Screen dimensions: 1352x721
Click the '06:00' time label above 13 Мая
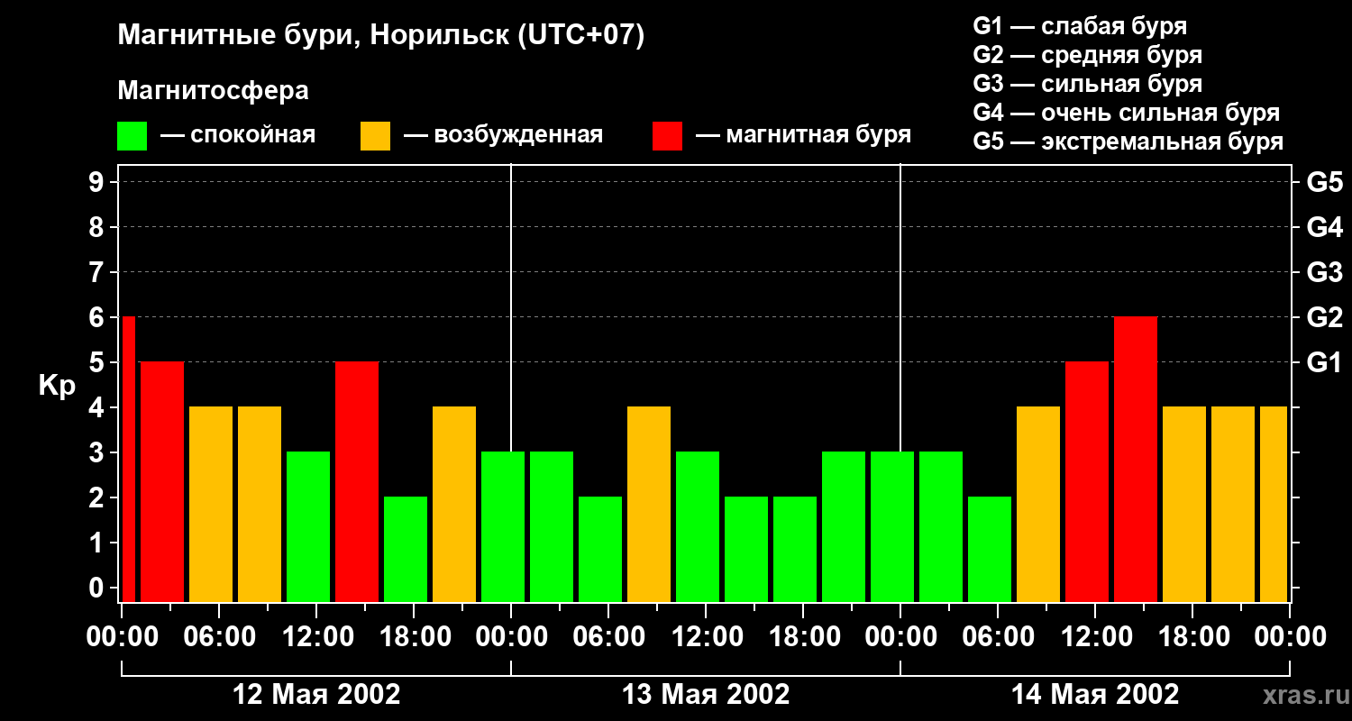click(x=608, y=637)
